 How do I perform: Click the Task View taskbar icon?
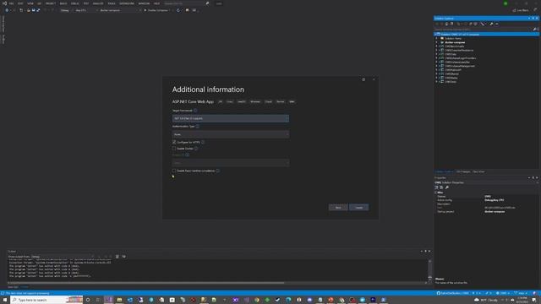pos(98,300)
